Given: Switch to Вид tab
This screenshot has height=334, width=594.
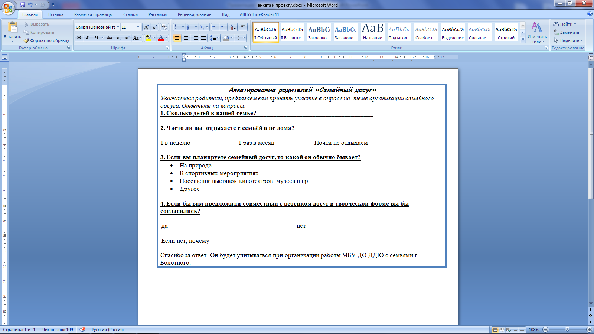Looking at the screenshot, I should pyautogui.click(x=226, y=14).
